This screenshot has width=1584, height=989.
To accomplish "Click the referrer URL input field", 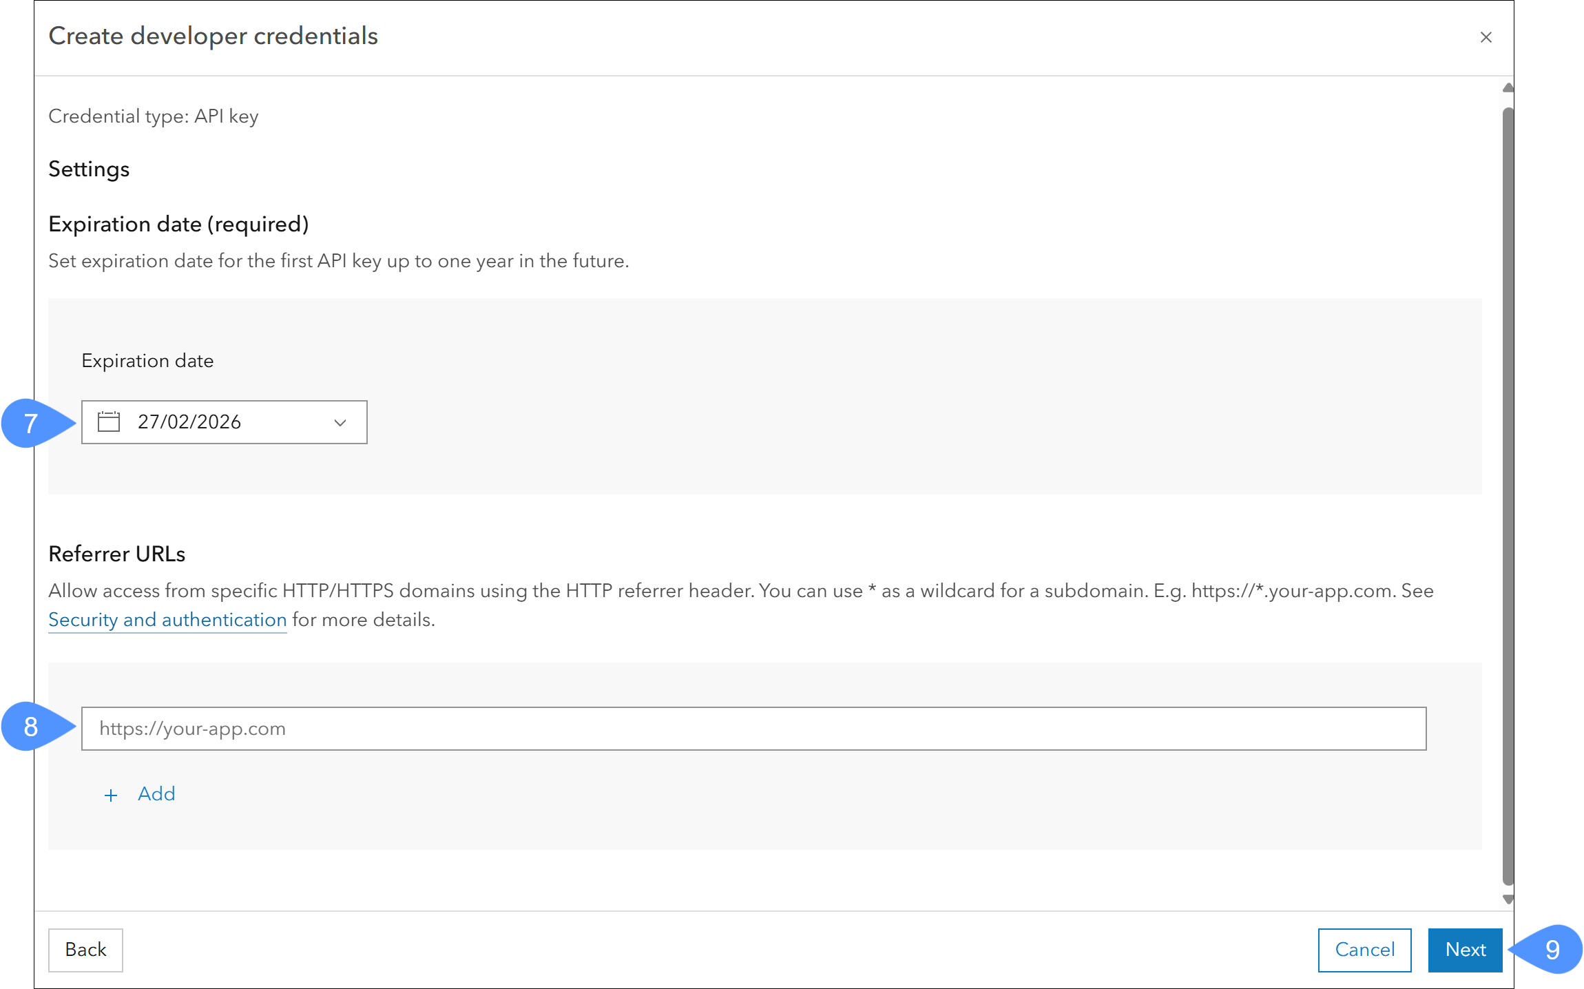I will pyautogui.click(x=753, y=729).
